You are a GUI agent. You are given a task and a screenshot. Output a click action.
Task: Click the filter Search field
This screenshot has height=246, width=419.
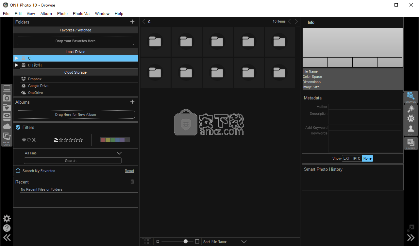click(x=73, y=161)
